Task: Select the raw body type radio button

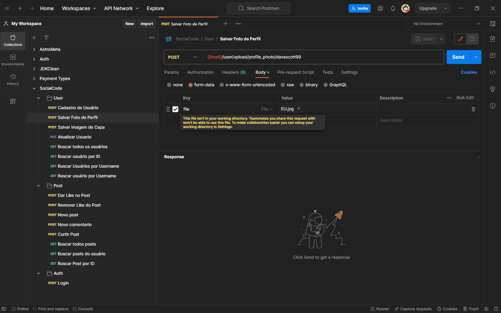Action: 282,85
